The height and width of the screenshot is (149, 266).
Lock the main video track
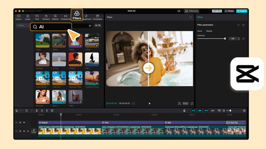(x=20, y=131)
